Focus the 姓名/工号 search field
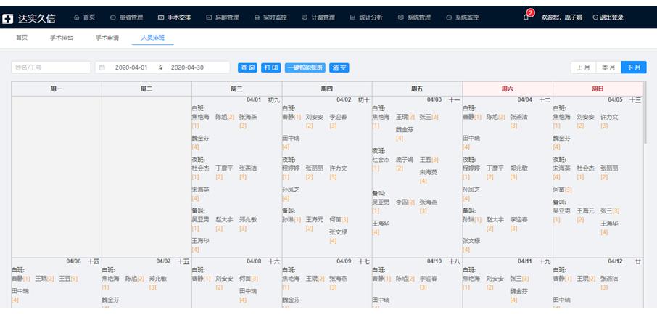 click(x=51, y=67)
